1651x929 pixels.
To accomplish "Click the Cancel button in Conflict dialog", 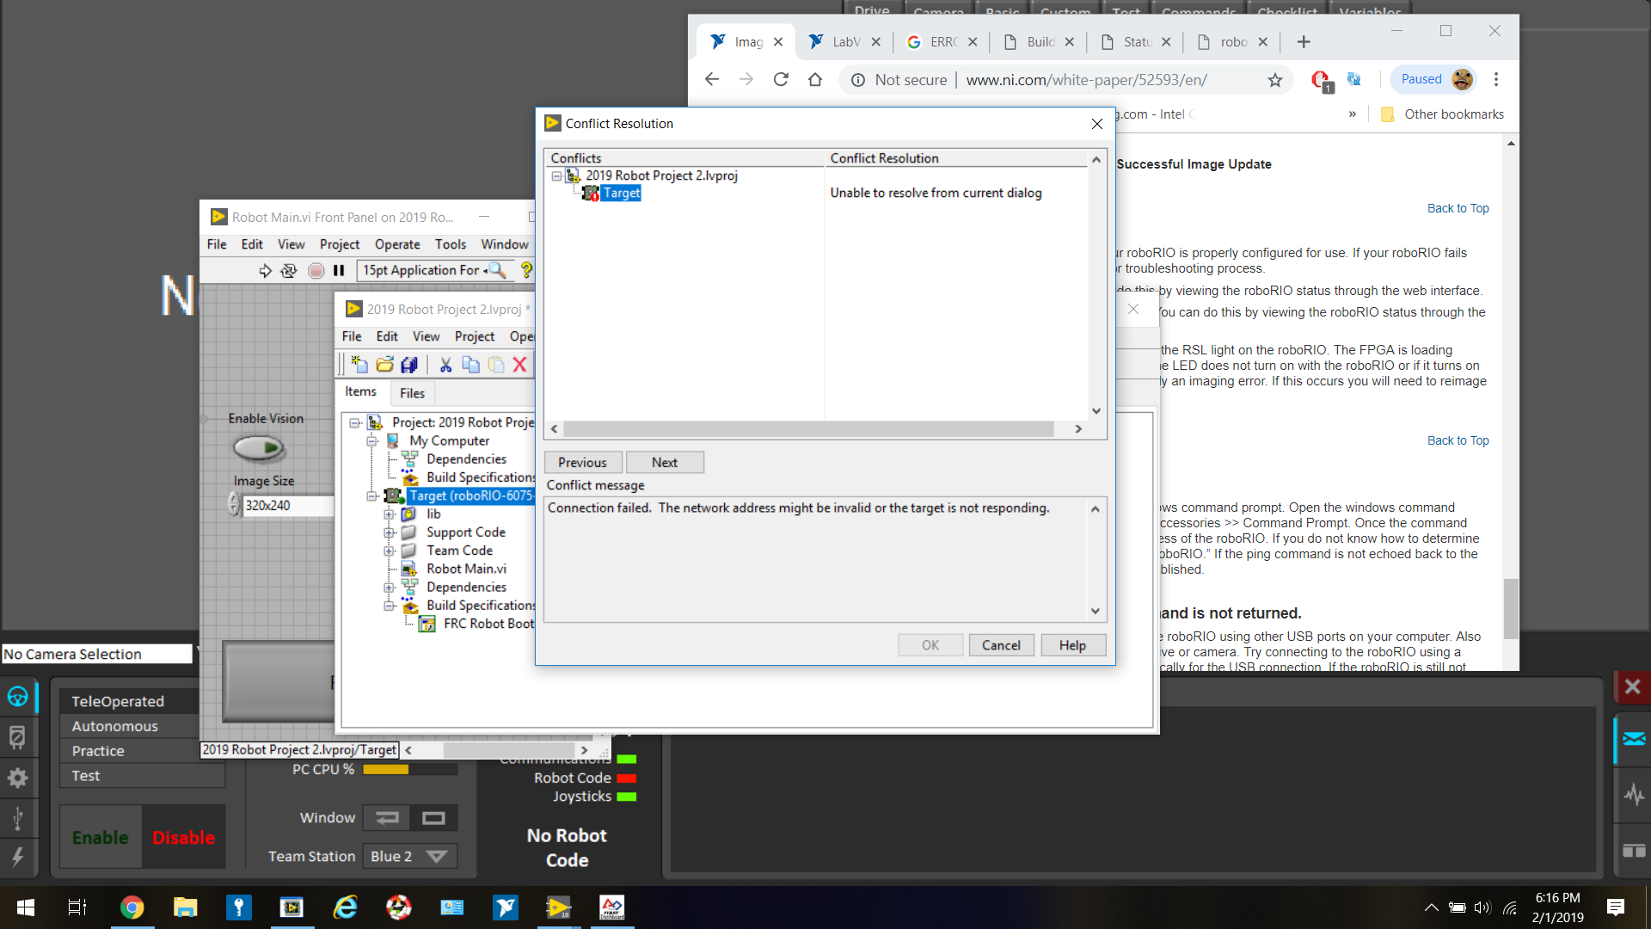I will [x=1001, y=644].
